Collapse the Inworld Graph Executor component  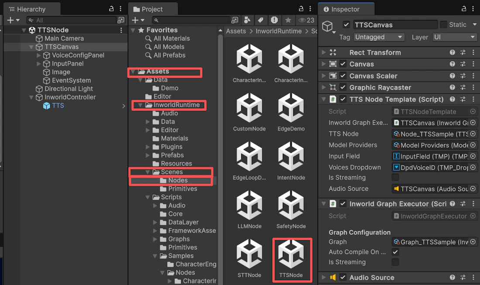(x=324, y=203)
